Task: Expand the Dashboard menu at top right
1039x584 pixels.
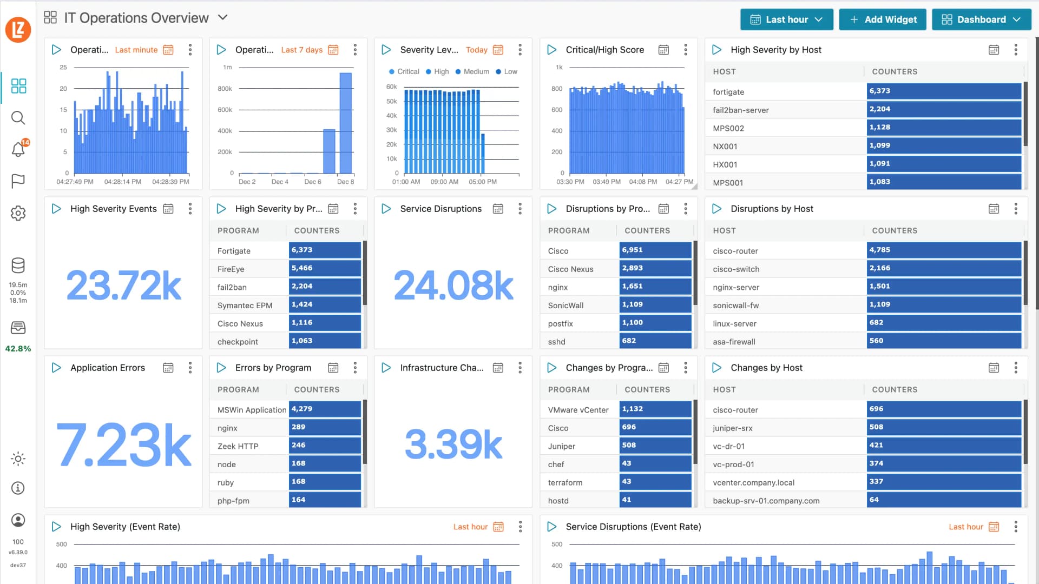Action: coord(981,19)
